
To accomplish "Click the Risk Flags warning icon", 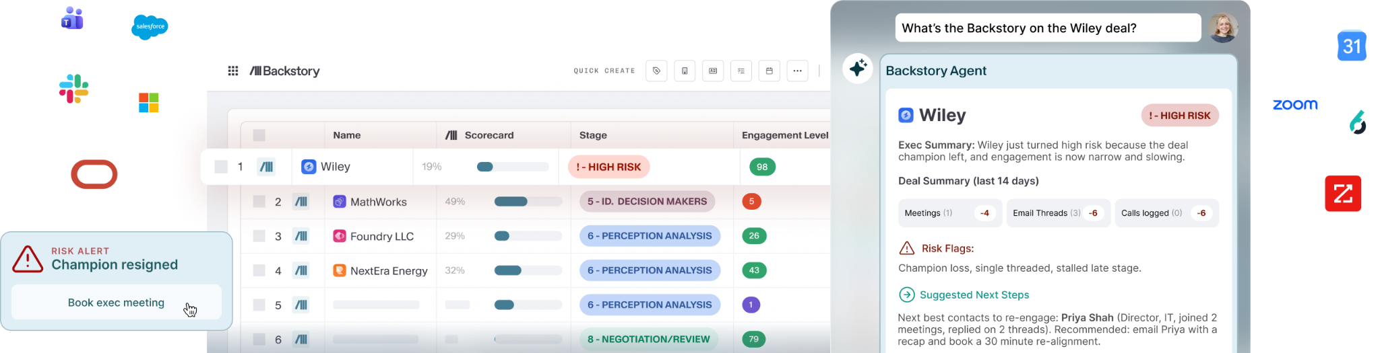I will [907, 248].
